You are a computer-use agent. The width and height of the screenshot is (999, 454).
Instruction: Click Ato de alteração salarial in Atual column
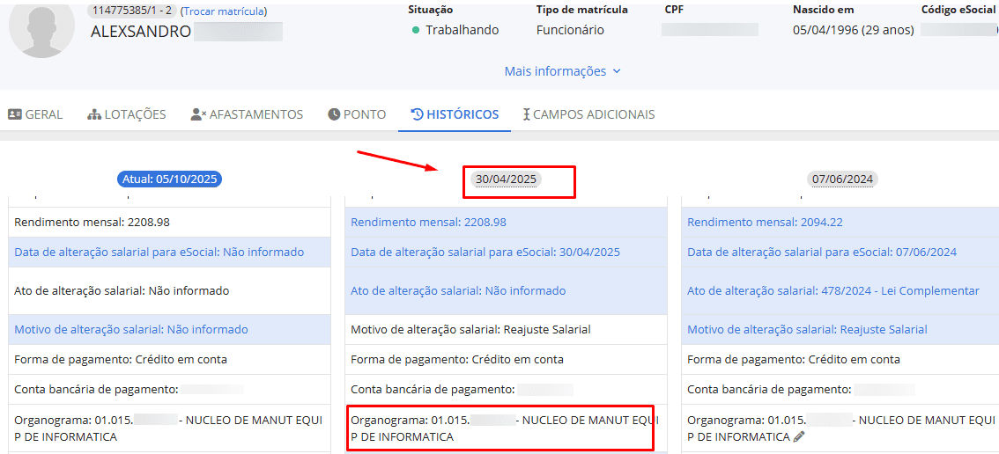pyautogui.click(x=169, y=290)
